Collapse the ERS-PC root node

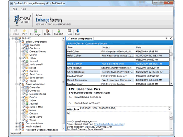click(13, 39)
